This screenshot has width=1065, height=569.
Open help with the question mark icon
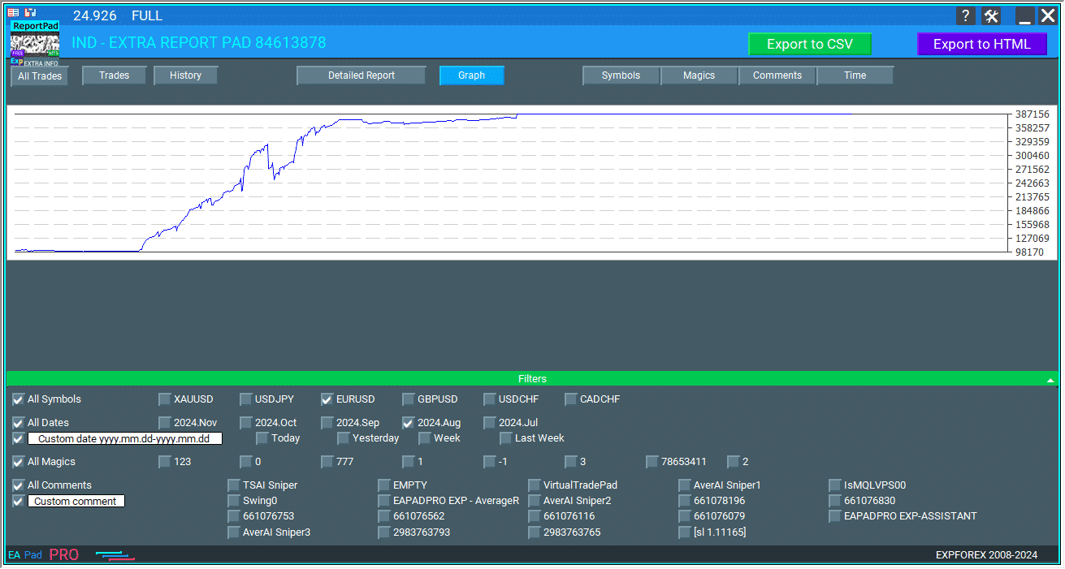point(966,16)
